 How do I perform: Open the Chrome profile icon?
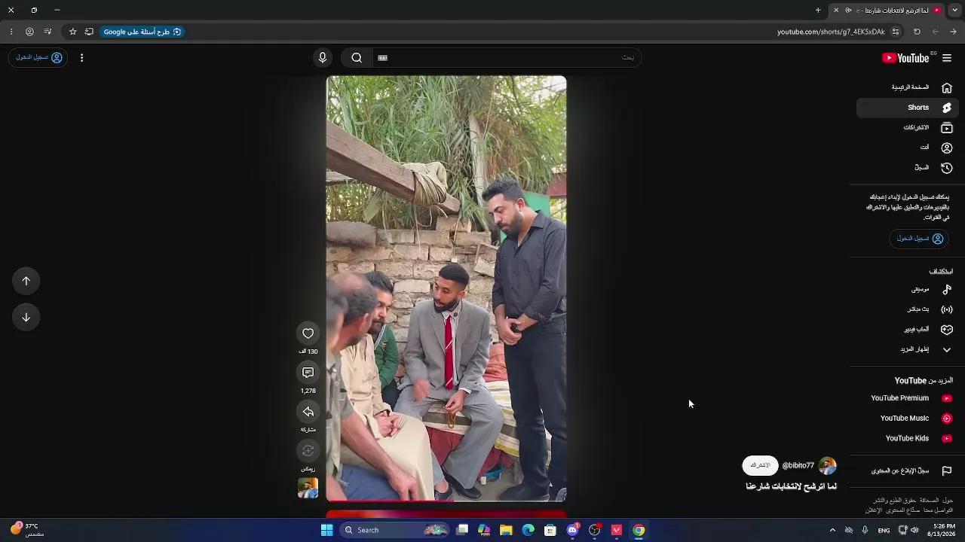point(29,32)
